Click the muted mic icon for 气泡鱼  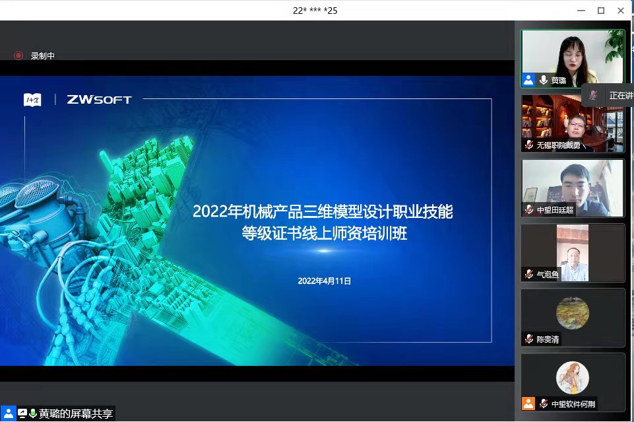[x=529, y=274]
